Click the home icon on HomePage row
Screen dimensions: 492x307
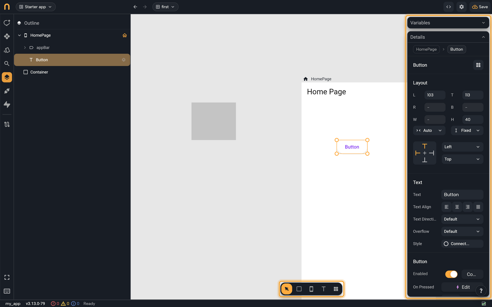(x=125, y=35)
